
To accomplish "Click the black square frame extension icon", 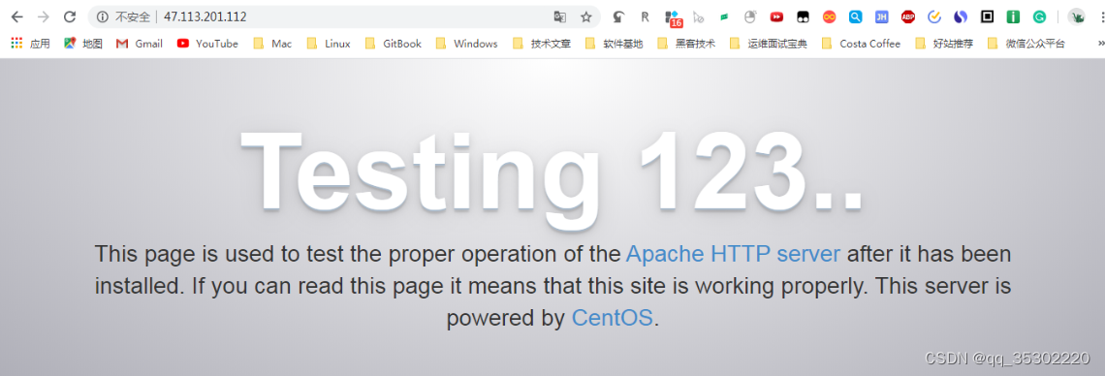I will 988,16.
